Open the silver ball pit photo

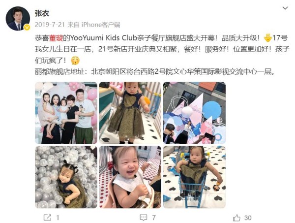(x=66, y=177)
